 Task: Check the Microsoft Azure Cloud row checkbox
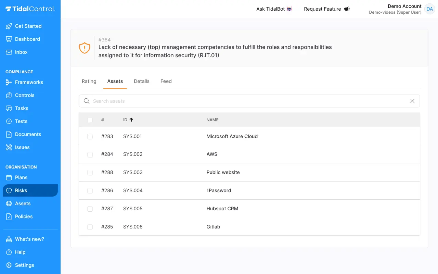(90, 136)
